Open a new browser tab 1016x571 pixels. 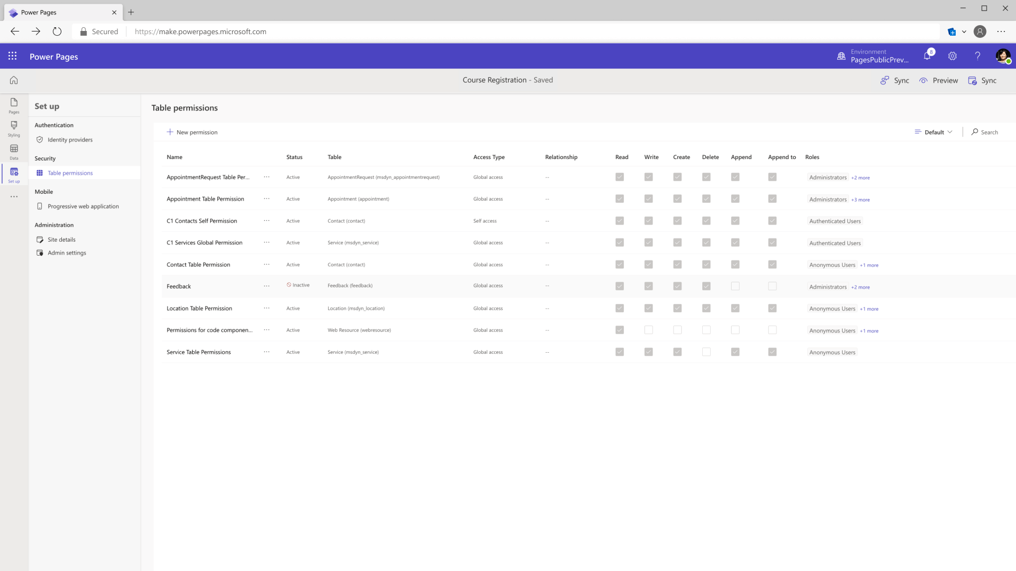click(x=131, y=12)
